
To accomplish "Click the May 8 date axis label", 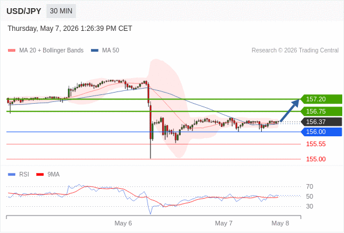I will (280, 223).
